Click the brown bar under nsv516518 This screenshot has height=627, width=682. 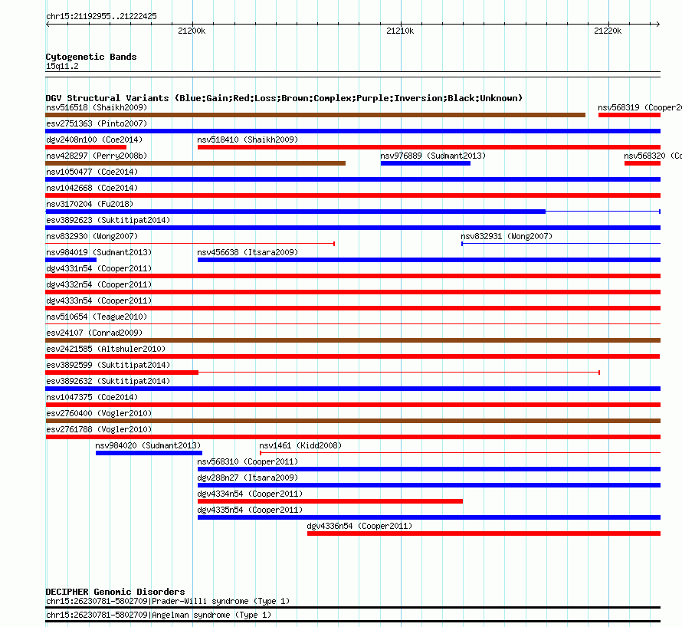pyautogui.click(x=316, y=115)
